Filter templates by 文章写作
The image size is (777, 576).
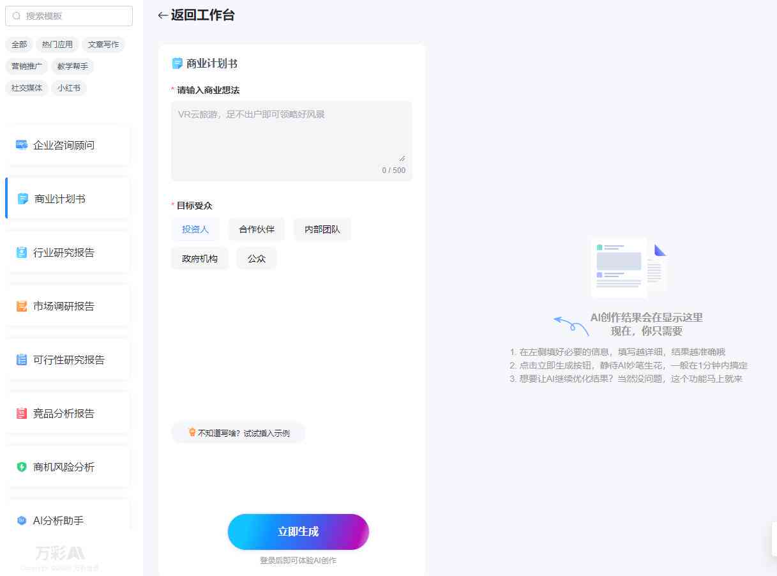coord(103,45)
